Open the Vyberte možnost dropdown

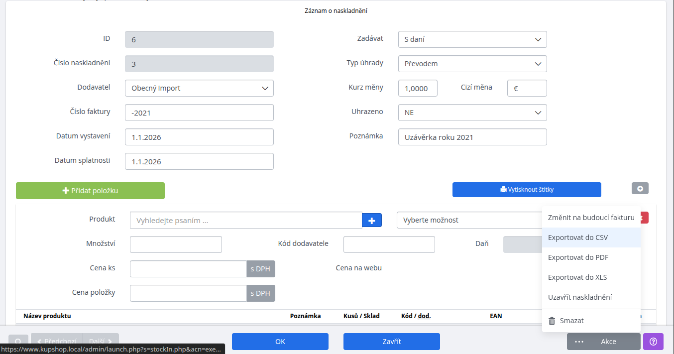click(469, 220)
